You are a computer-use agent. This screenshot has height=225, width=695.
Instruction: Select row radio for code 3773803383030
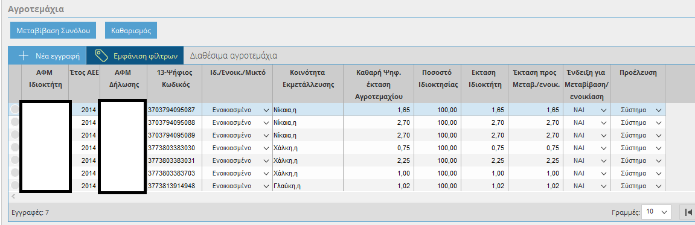coord(14,148)
